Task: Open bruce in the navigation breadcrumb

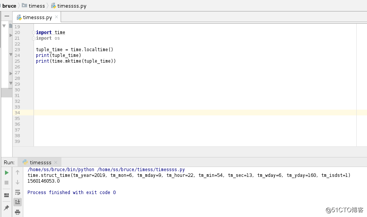Action: click(9, 6)
